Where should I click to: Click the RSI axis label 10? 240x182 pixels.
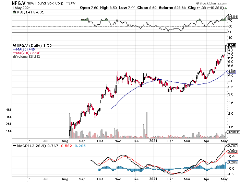click(230, 38)
